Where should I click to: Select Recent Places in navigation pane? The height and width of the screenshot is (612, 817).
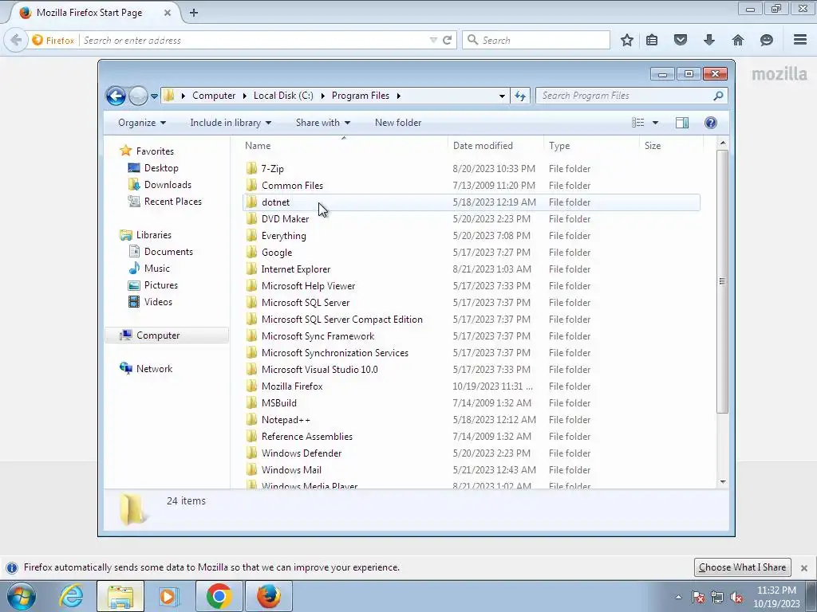(x=172, y=202)
